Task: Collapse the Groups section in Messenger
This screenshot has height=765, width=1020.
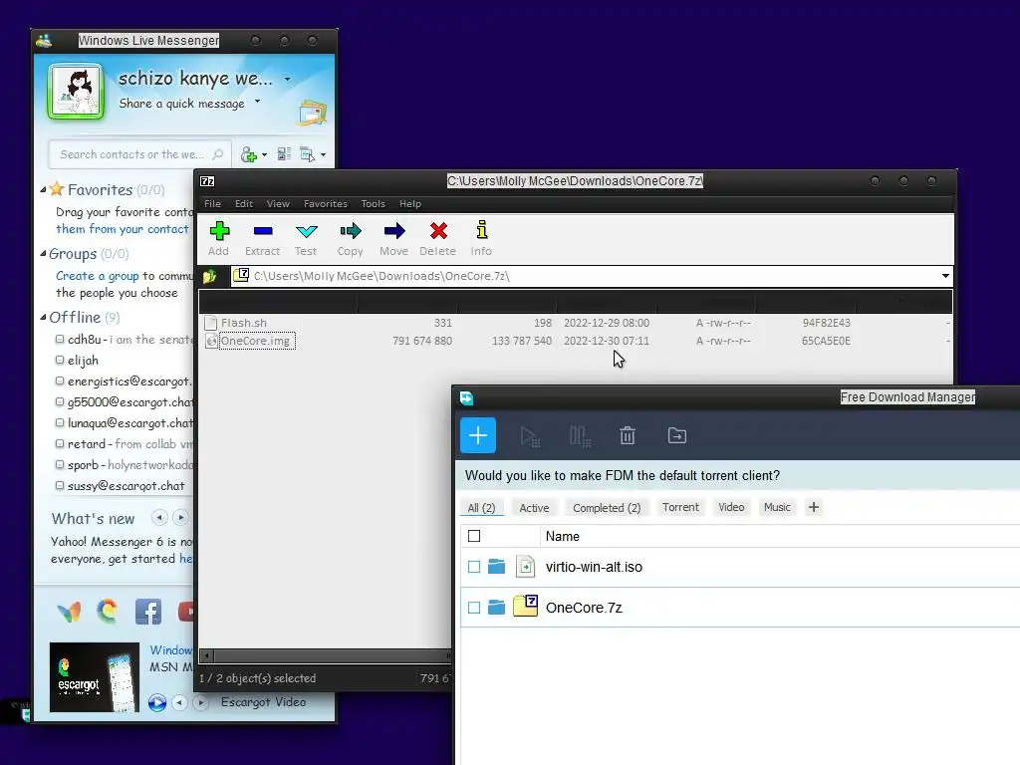Action: pos(43,254)
